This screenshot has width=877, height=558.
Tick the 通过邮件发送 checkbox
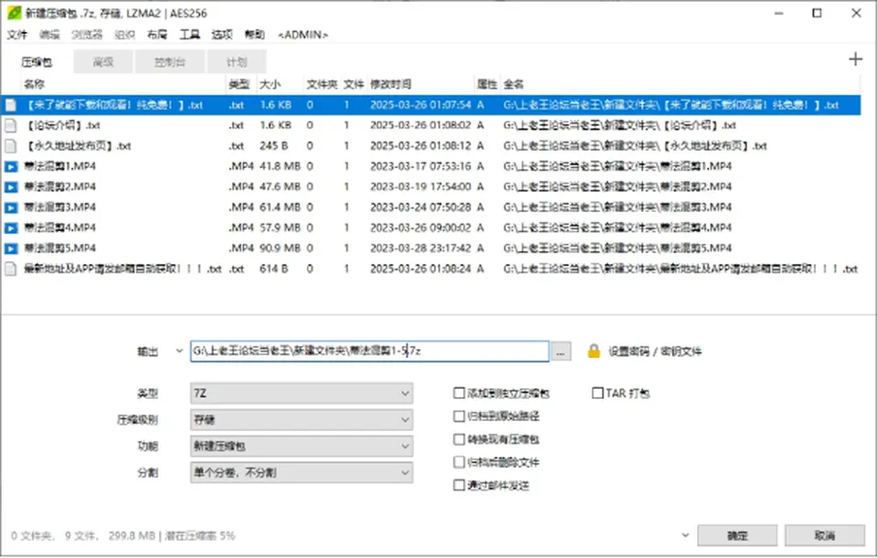click(460, 485)
